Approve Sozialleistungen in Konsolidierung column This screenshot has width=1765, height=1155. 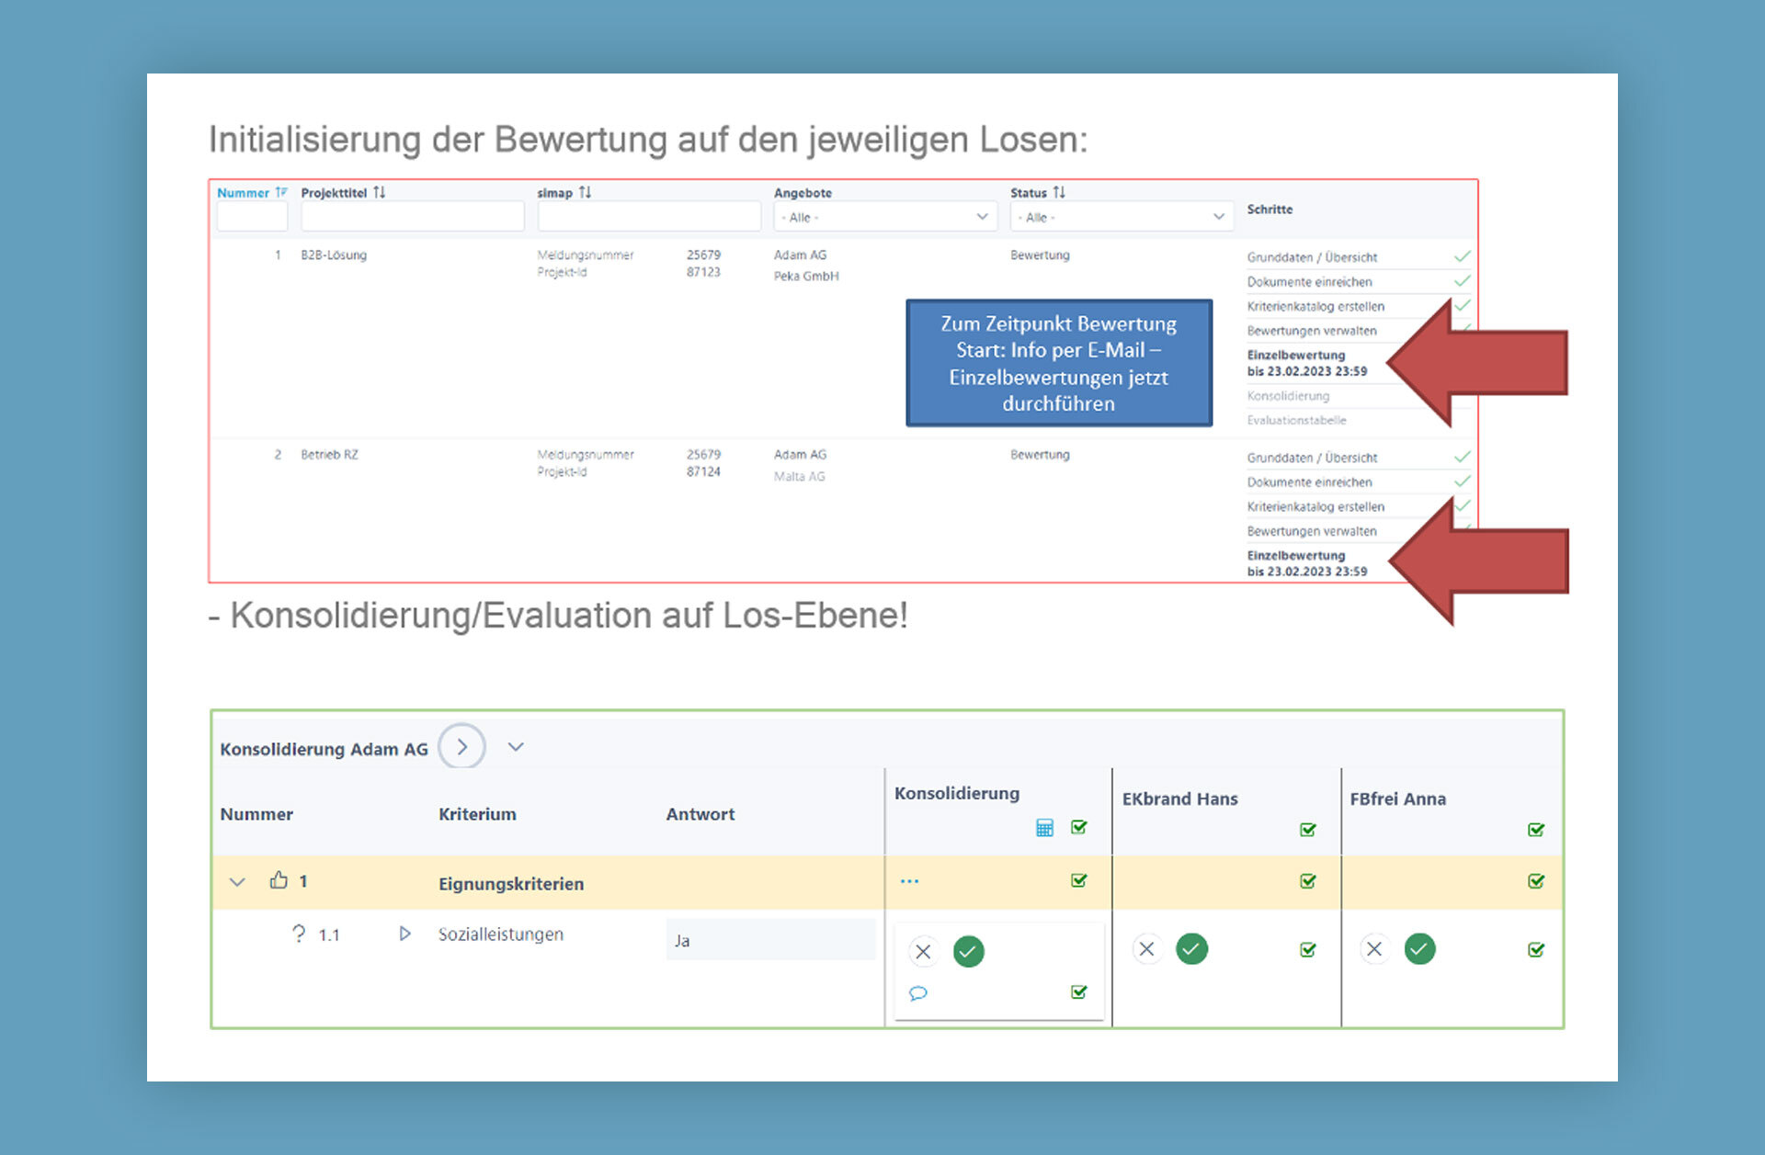tap(969, 952)
